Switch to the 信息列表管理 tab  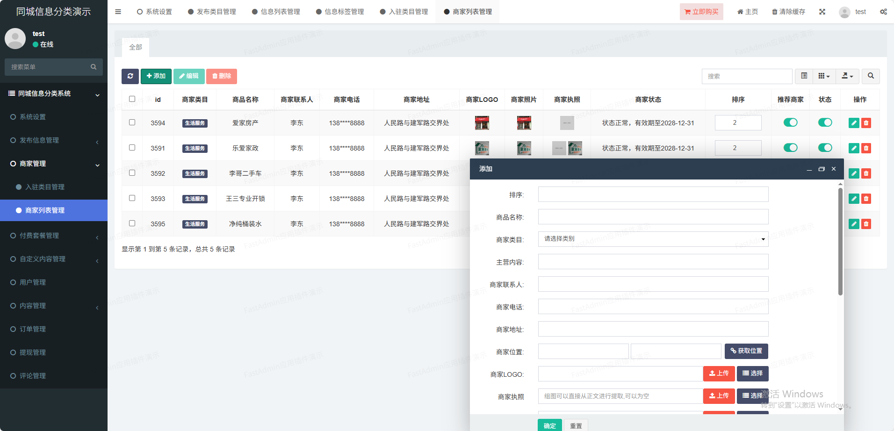(276, 12)
